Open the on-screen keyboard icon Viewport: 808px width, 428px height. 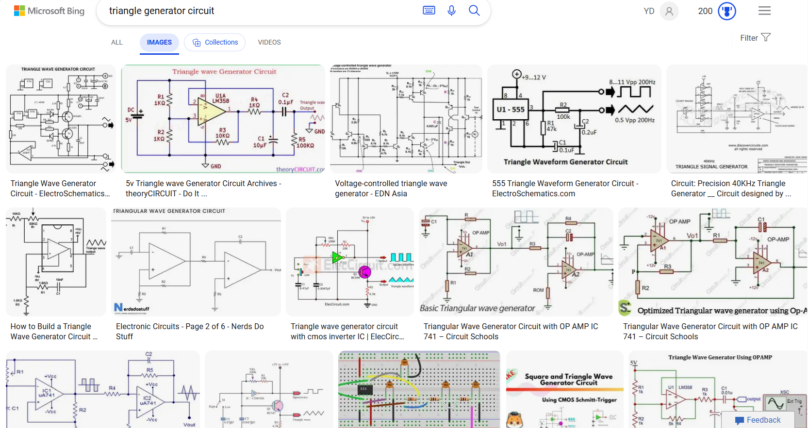(429, 10)
